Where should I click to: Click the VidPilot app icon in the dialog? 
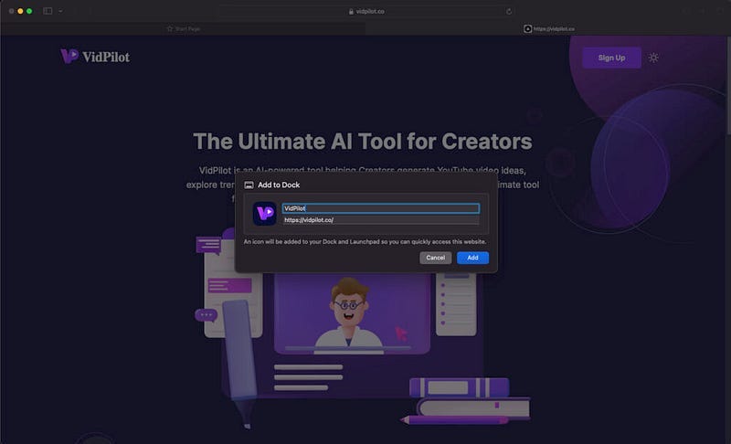(264, 214)
